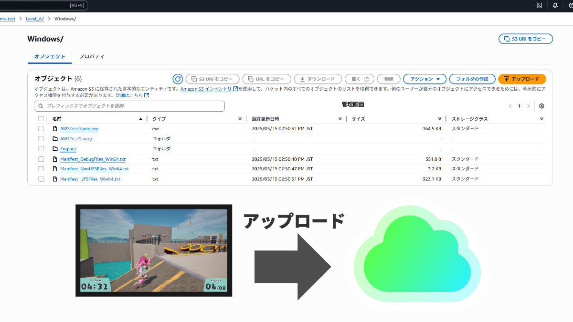This screenshot has height=322, width=573.
Task: Open the Engine/ folder link
Action: (68, 149)
